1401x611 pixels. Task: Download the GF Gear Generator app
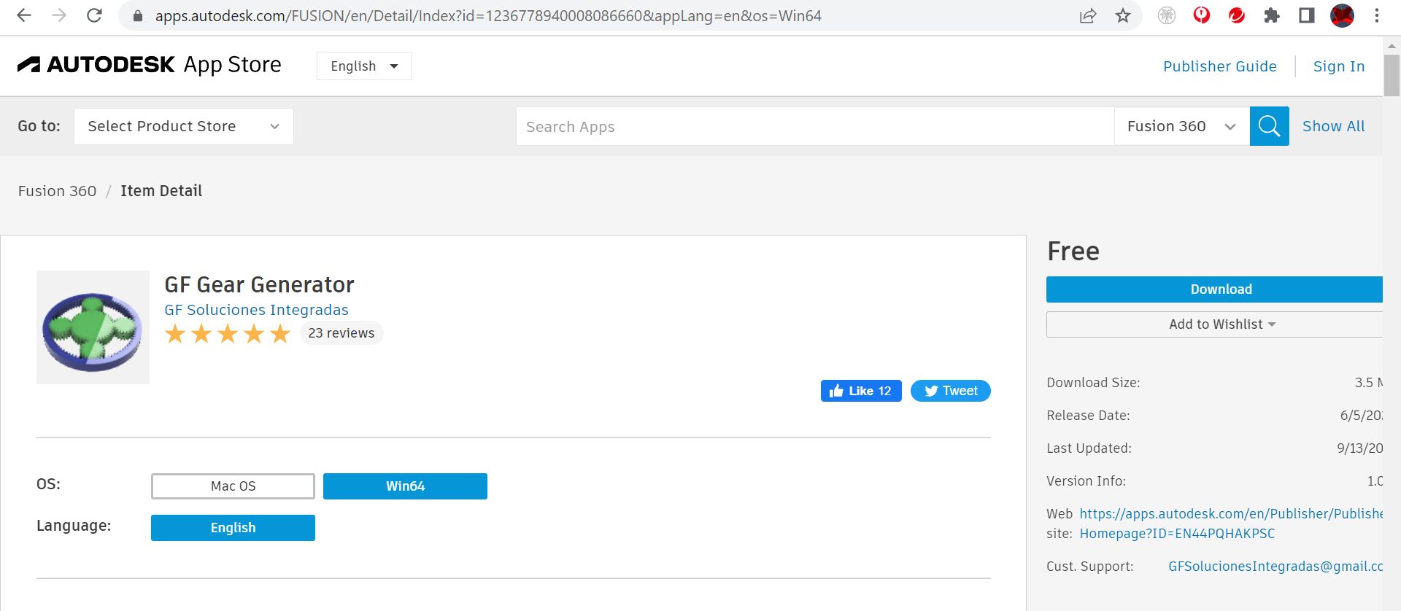tap(1214, 289)
